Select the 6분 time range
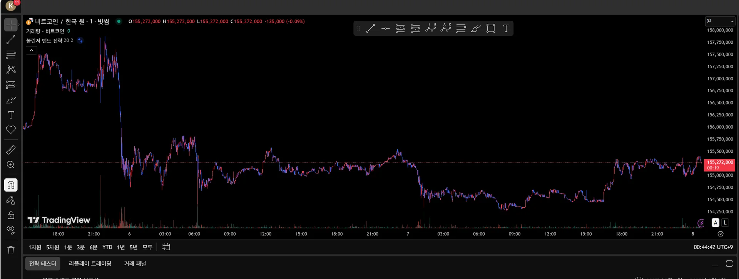The height and width of the screenshot is (279, 739). (93, 247)
